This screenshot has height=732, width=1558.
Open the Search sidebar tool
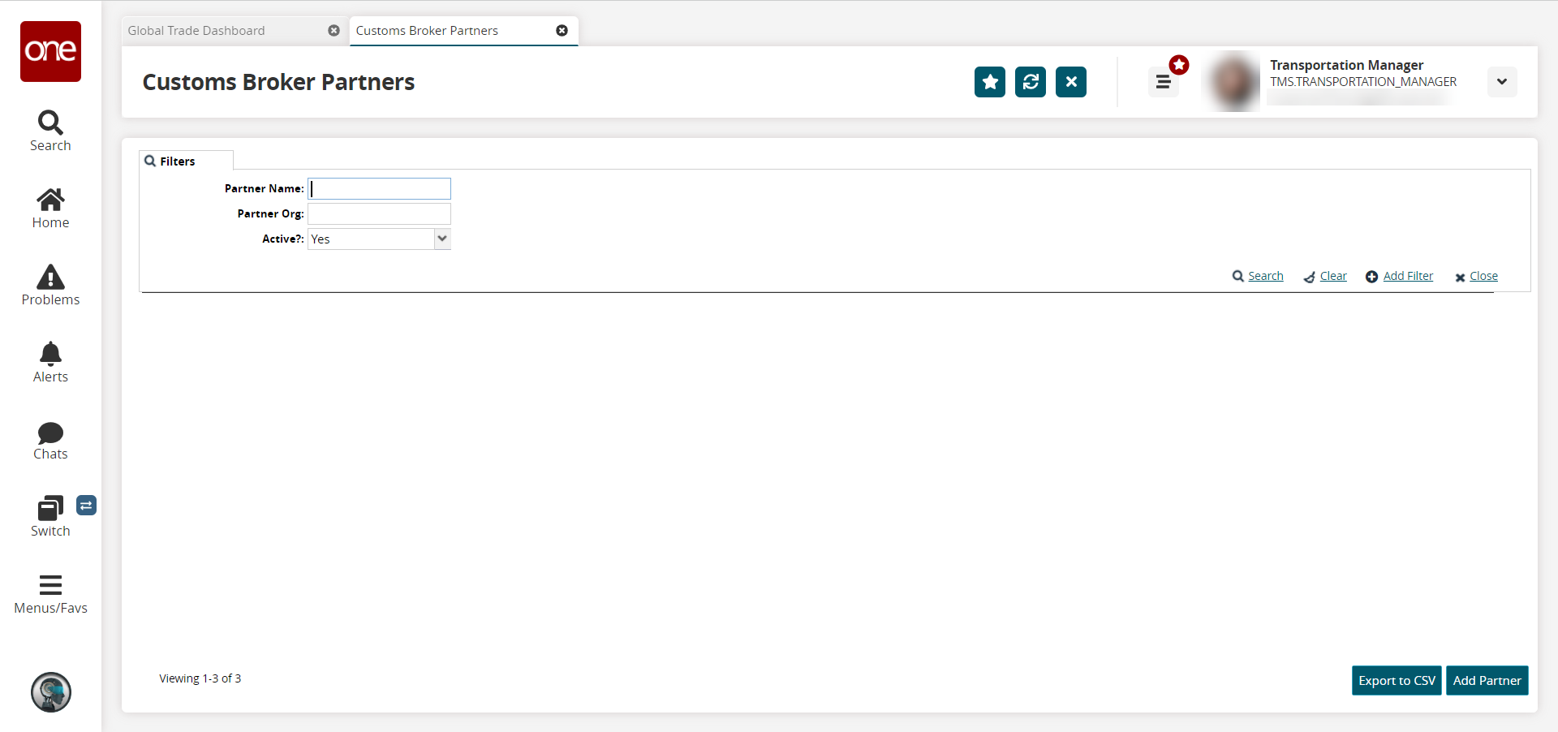tap(50, 131)
